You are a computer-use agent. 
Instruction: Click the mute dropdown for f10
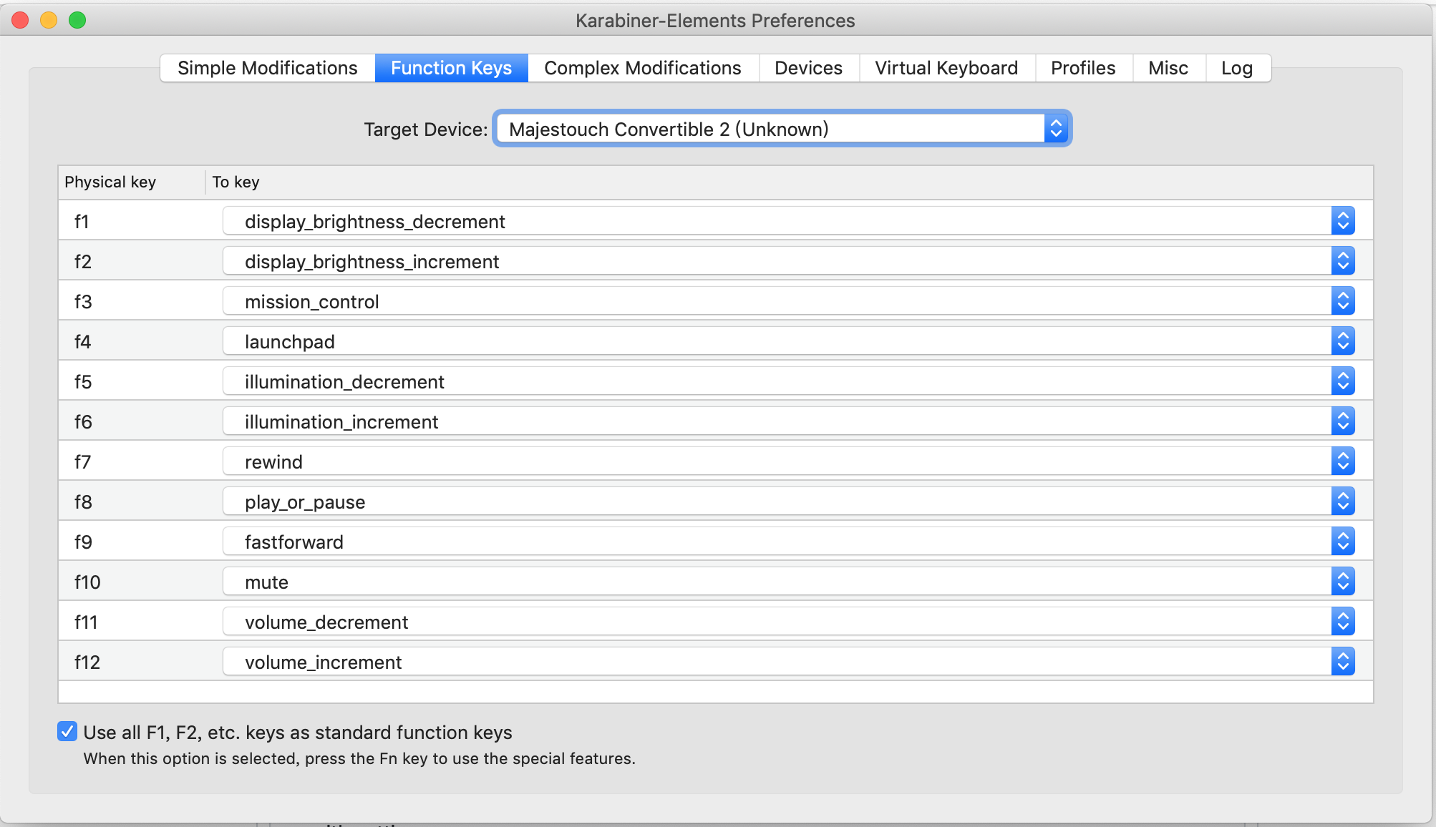pyautogui.click(x=787, y=582)
